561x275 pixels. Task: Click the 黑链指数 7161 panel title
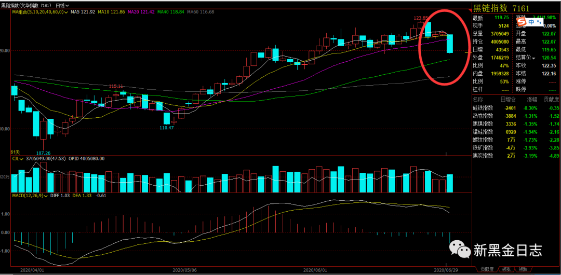[x=501, y=8]
